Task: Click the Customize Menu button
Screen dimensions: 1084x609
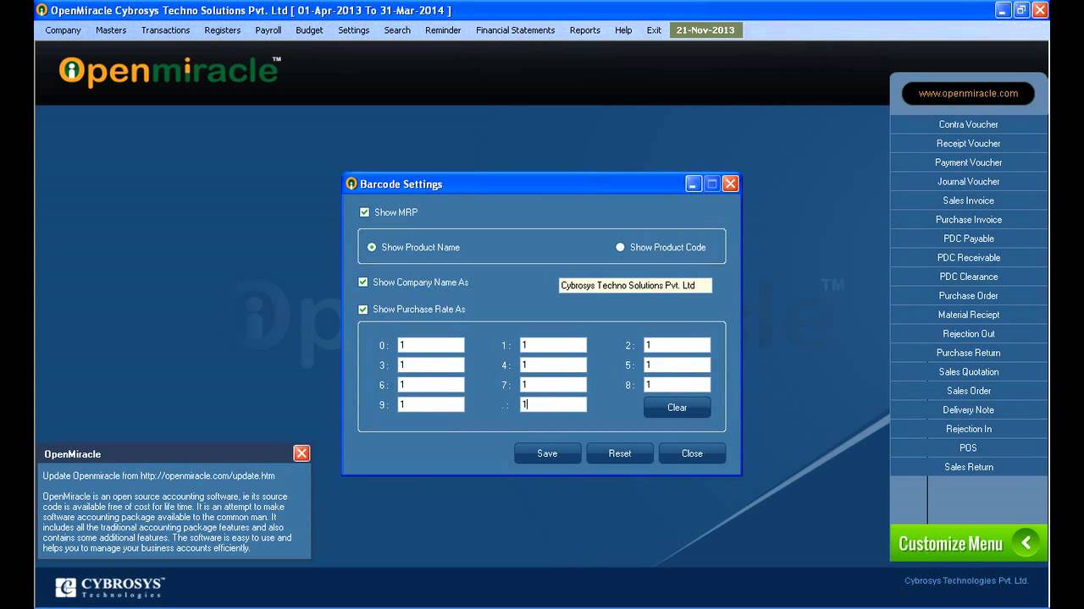Action: pos(968,543)
